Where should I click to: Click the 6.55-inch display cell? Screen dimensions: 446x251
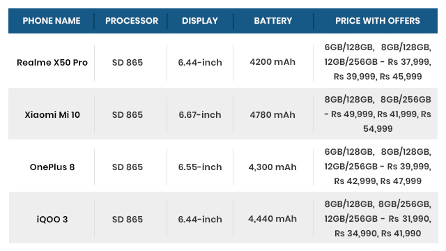200,167
